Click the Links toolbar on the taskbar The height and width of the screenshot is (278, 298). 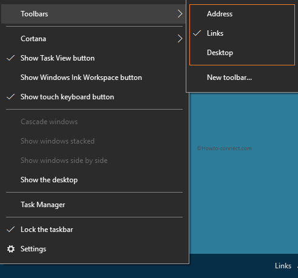click(x=283, y=266)
